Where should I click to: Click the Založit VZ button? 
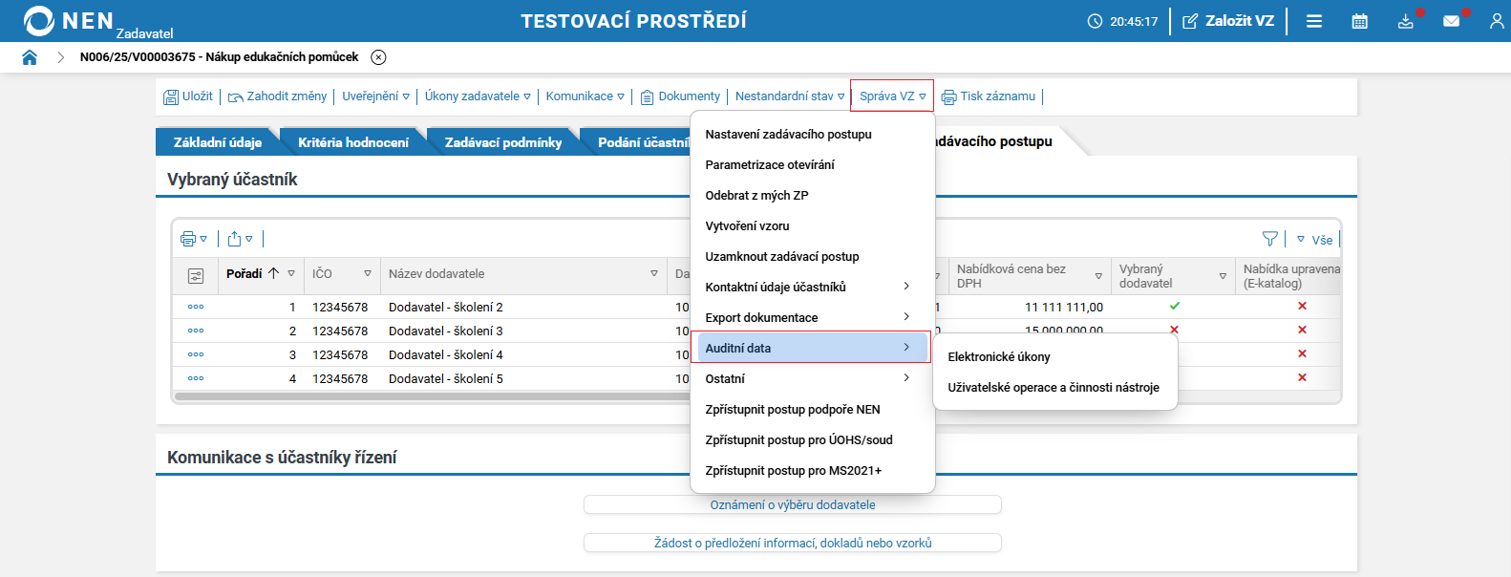[x=1228, y=21]
